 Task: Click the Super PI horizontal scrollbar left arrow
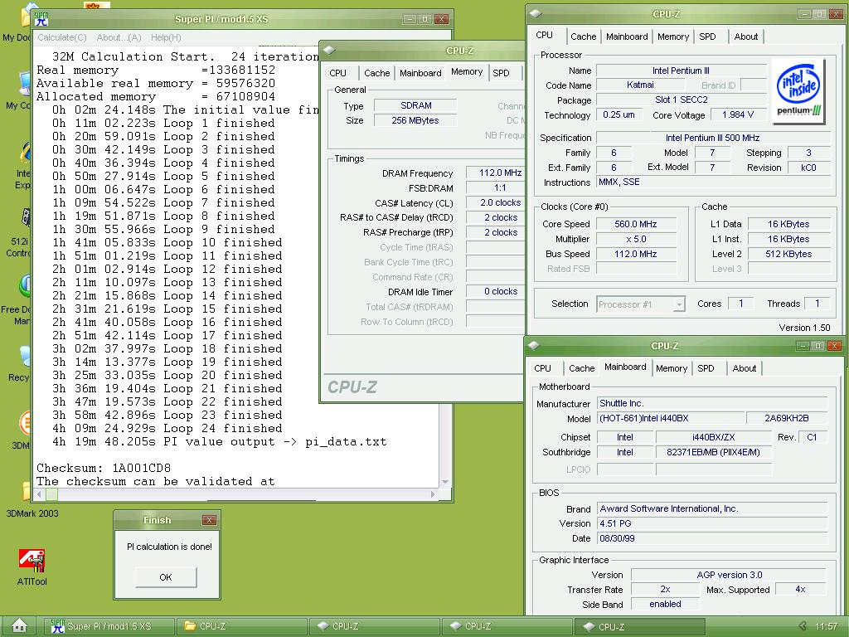click(39, 494)
